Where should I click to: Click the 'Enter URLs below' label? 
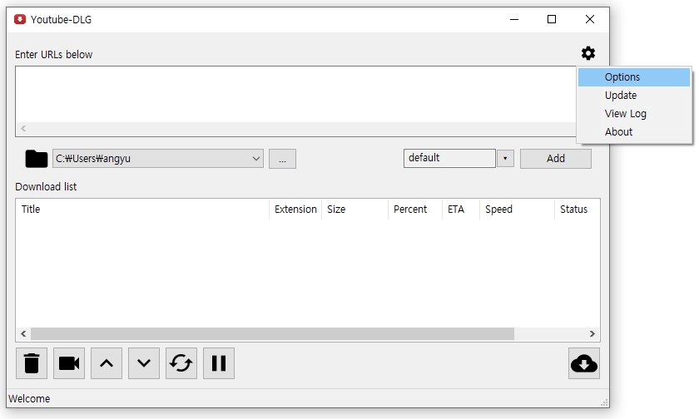tap(54, 54)
